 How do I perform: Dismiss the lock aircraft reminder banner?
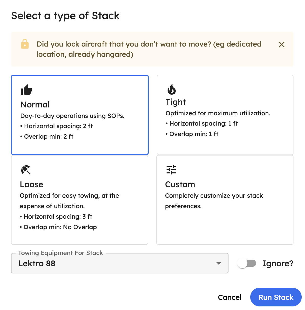click(x=281, y=45)
